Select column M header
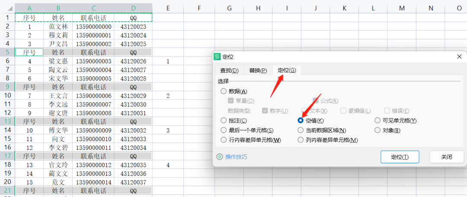 (x=402, y=8)
